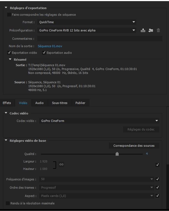Open the Format dropdown showing QuickTime
169x211 pixels.
point(87,22)
